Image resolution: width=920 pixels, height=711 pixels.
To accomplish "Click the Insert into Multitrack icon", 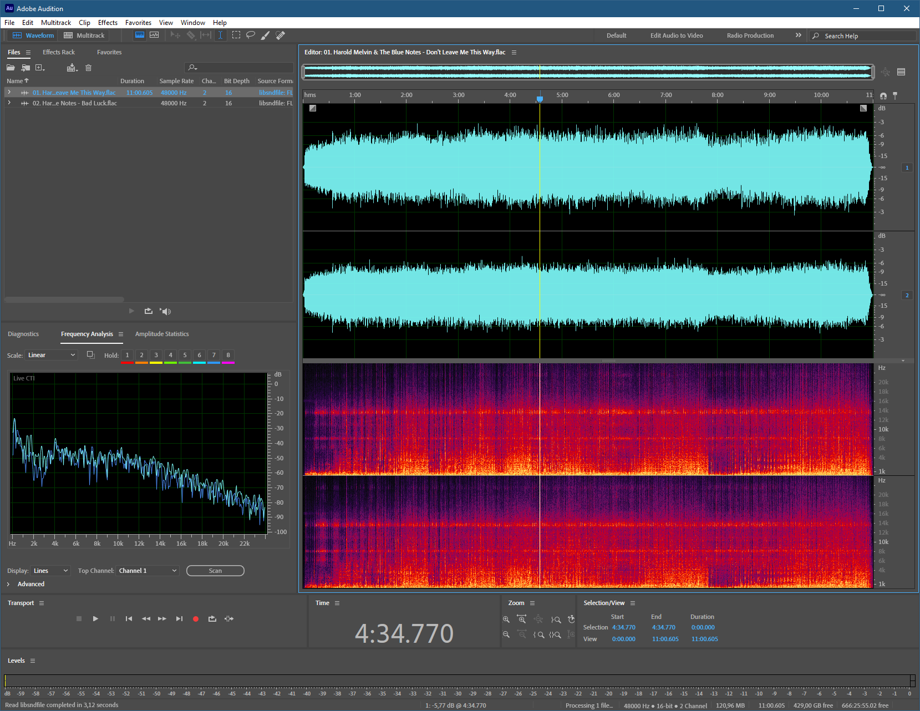I will click(x=72, y=68).
